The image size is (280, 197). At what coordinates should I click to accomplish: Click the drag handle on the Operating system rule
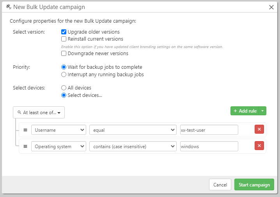pyautogui.click(x=25, y=146)
